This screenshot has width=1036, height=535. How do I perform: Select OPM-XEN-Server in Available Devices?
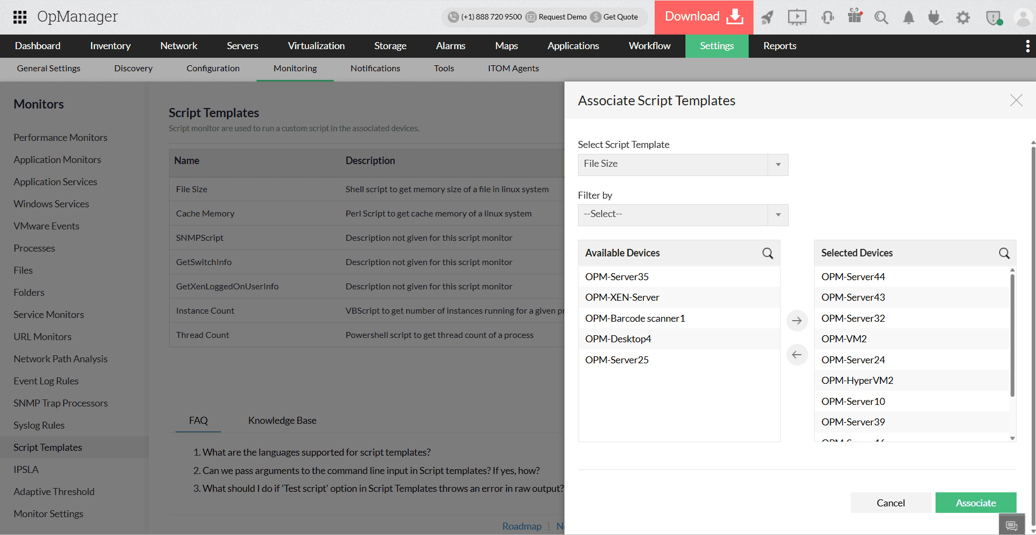click(621, 297)
